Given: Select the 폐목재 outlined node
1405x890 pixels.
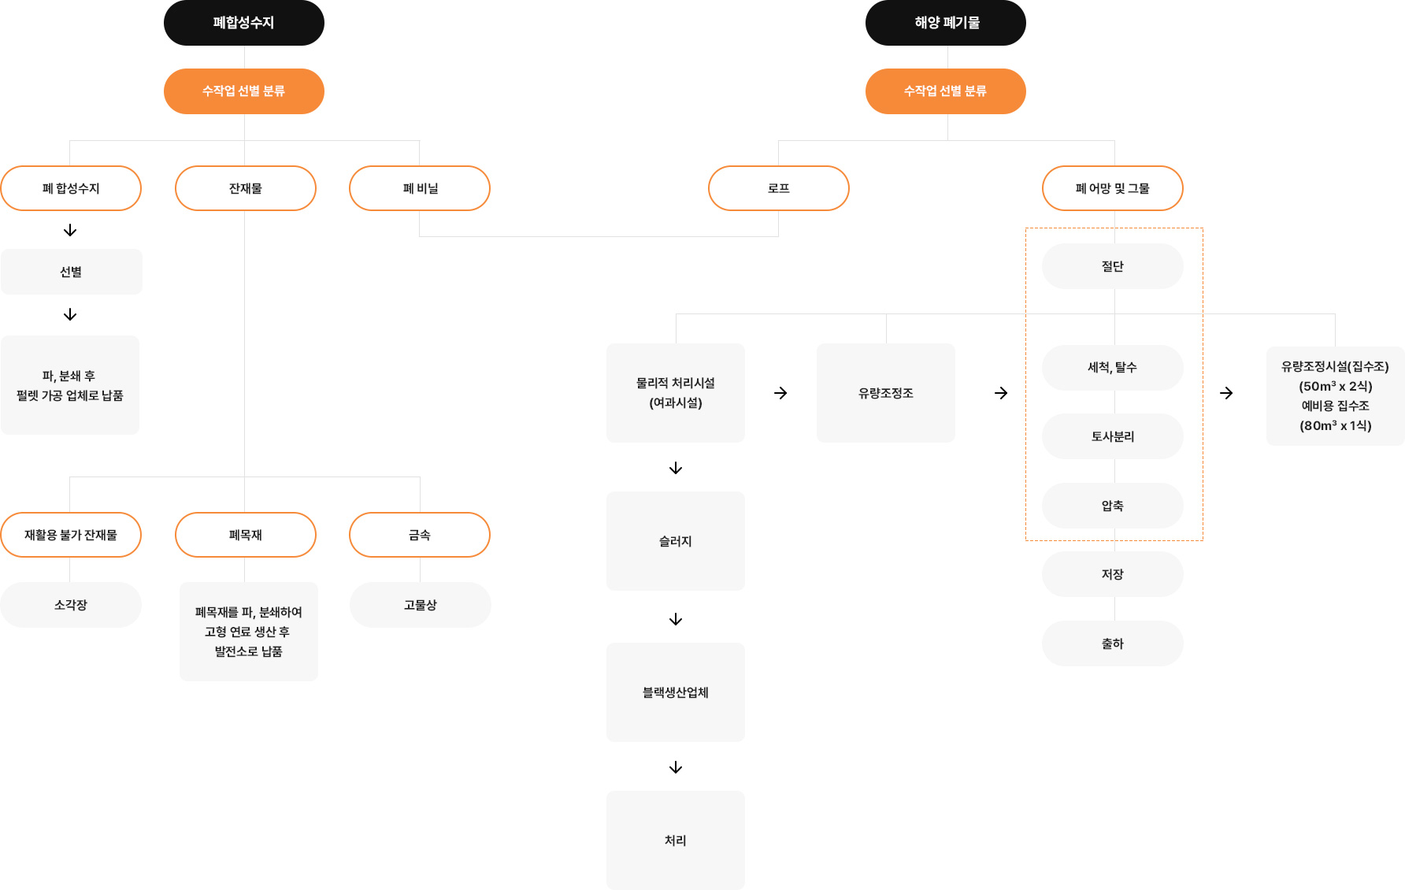Looking at the screenshot, I should (246, 535).
